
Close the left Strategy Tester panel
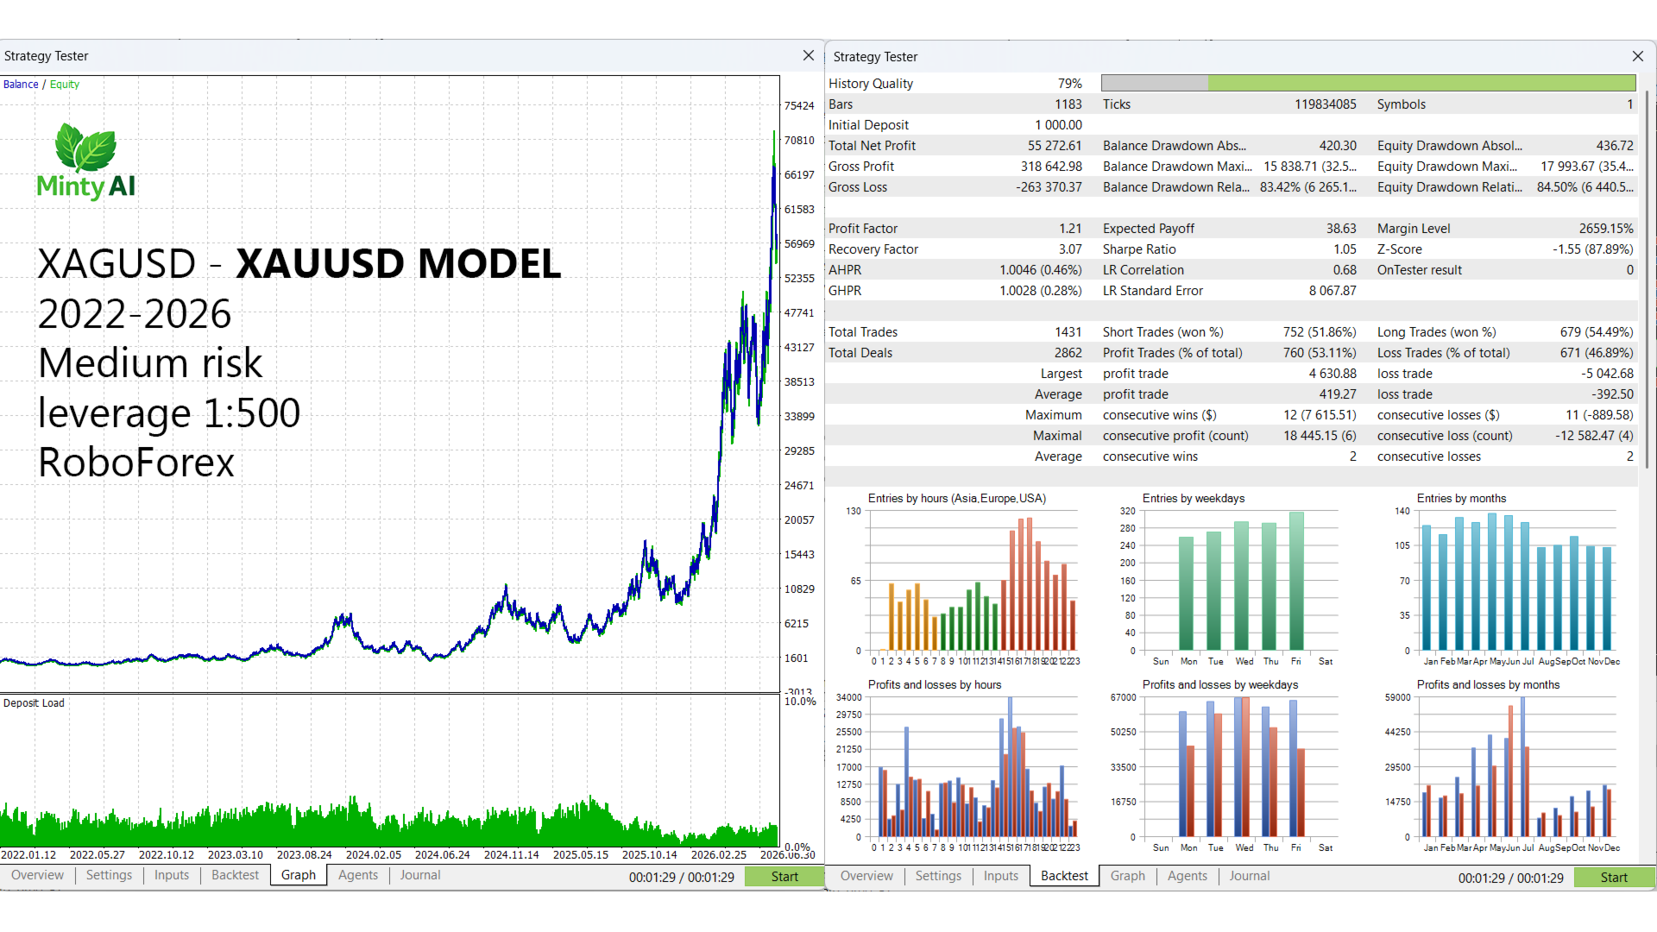coord(808,55)
